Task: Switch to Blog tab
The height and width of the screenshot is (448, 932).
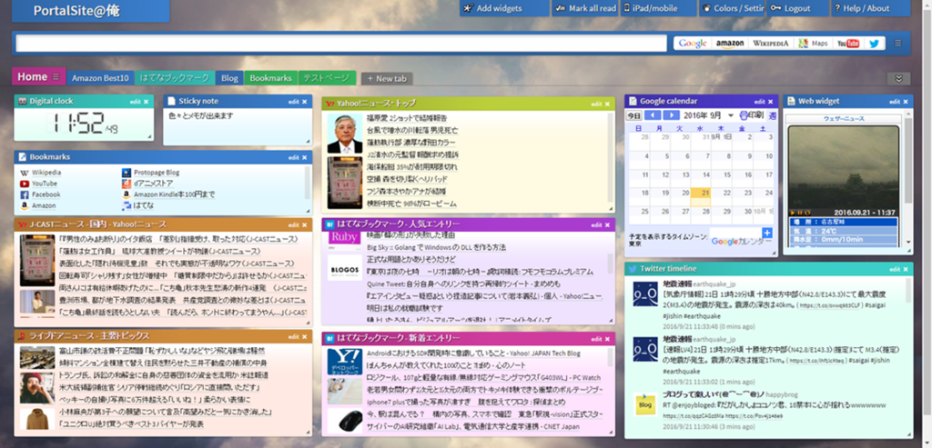Action: coord(229,78)
